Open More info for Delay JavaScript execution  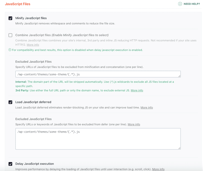point(158,169)
